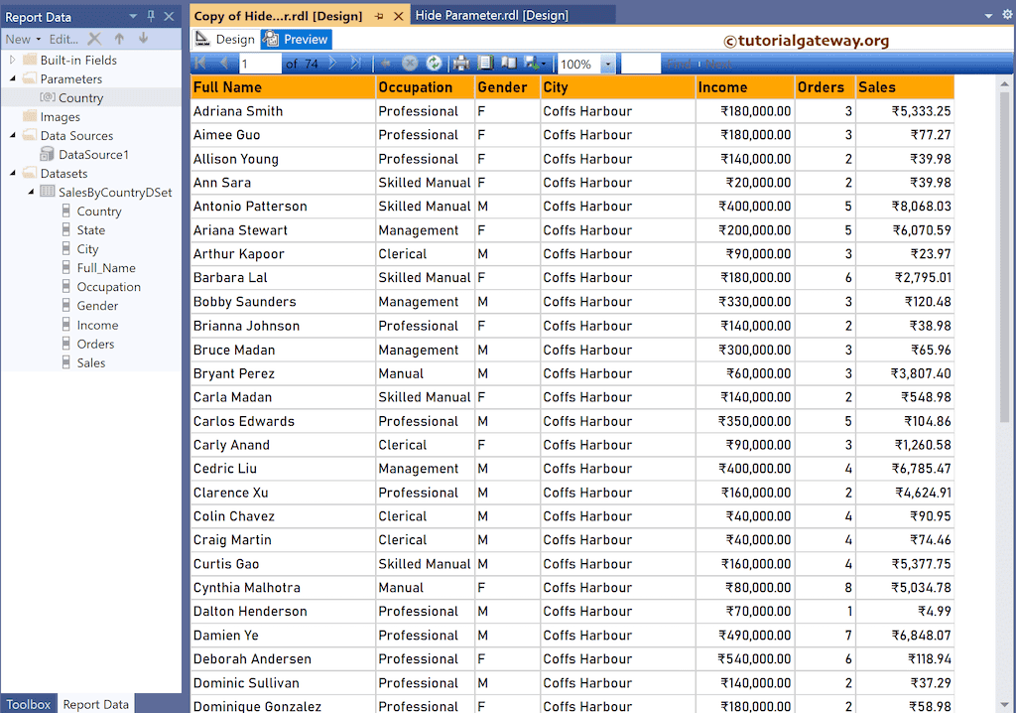Click Edit in the Report Data toolbar
Viewport: 1016px width, 713px height.
coord(62,38)
